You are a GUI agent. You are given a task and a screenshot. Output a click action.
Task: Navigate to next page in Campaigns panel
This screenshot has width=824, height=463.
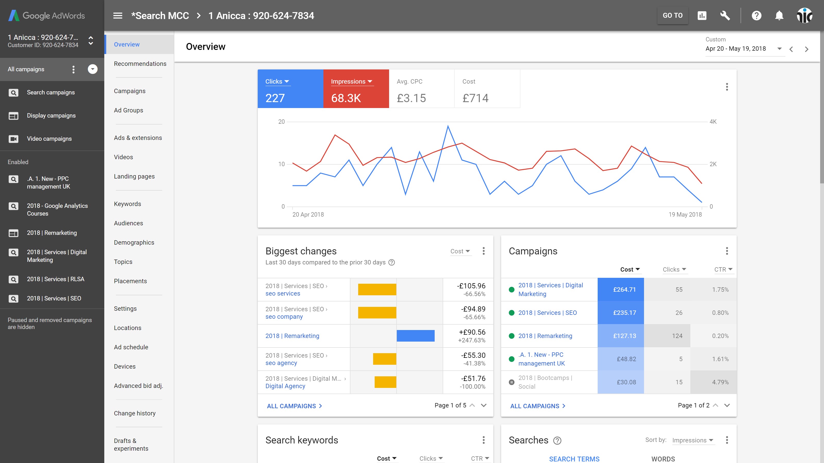click(728, 406)
